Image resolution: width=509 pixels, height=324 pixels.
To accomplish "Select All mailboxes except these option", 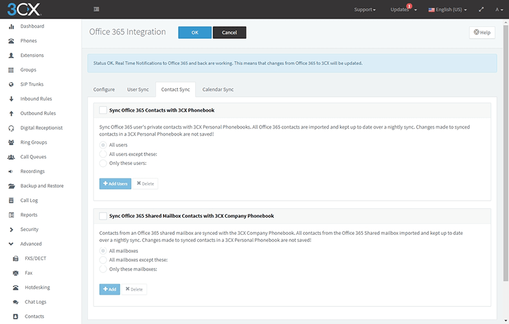I will [x=103, y=260].
